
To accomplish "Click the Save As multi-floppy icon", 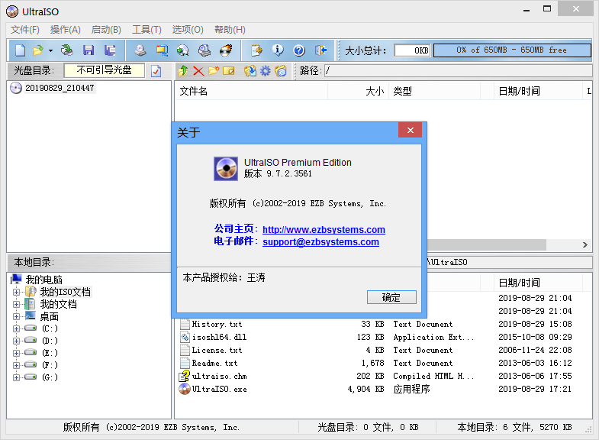I will tap(111, 50).
